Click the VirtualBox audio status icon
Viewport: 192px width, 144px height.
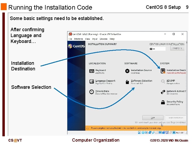click(x=146, y=132)
